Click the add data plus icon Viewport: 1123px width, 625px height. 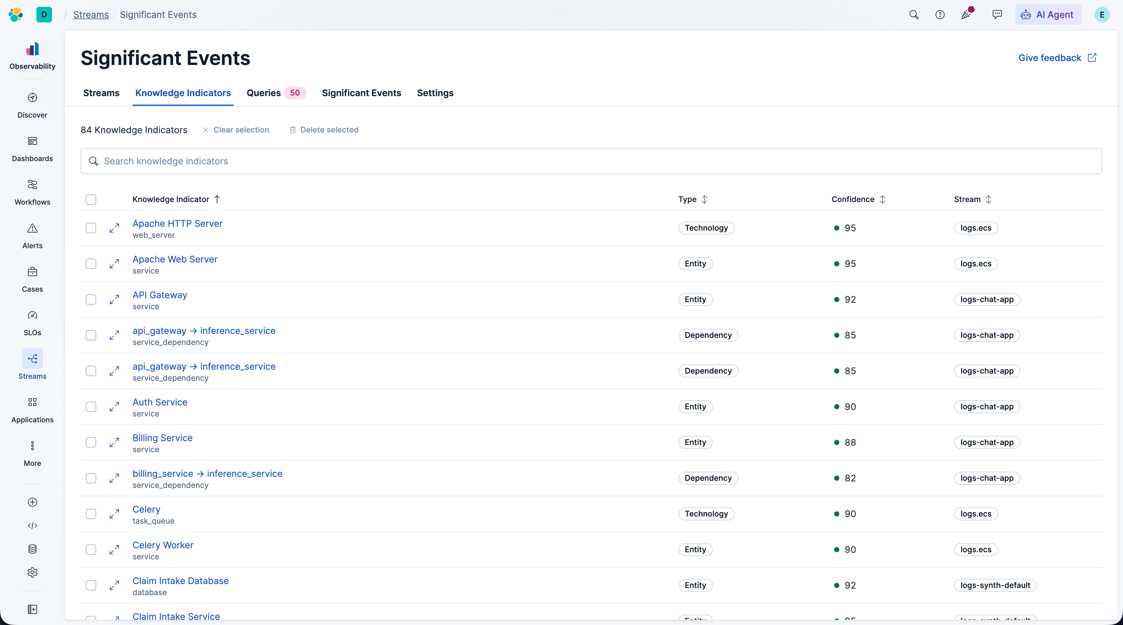click(32, 502)
